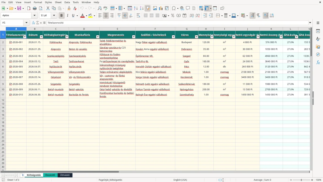323x182 pixels.
Task: Toggle Freeze Rows and Columns
Action: point(207,8)
